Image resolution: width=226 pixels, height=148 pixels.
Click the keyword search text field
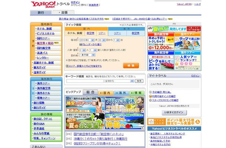(x=85, y=81)
